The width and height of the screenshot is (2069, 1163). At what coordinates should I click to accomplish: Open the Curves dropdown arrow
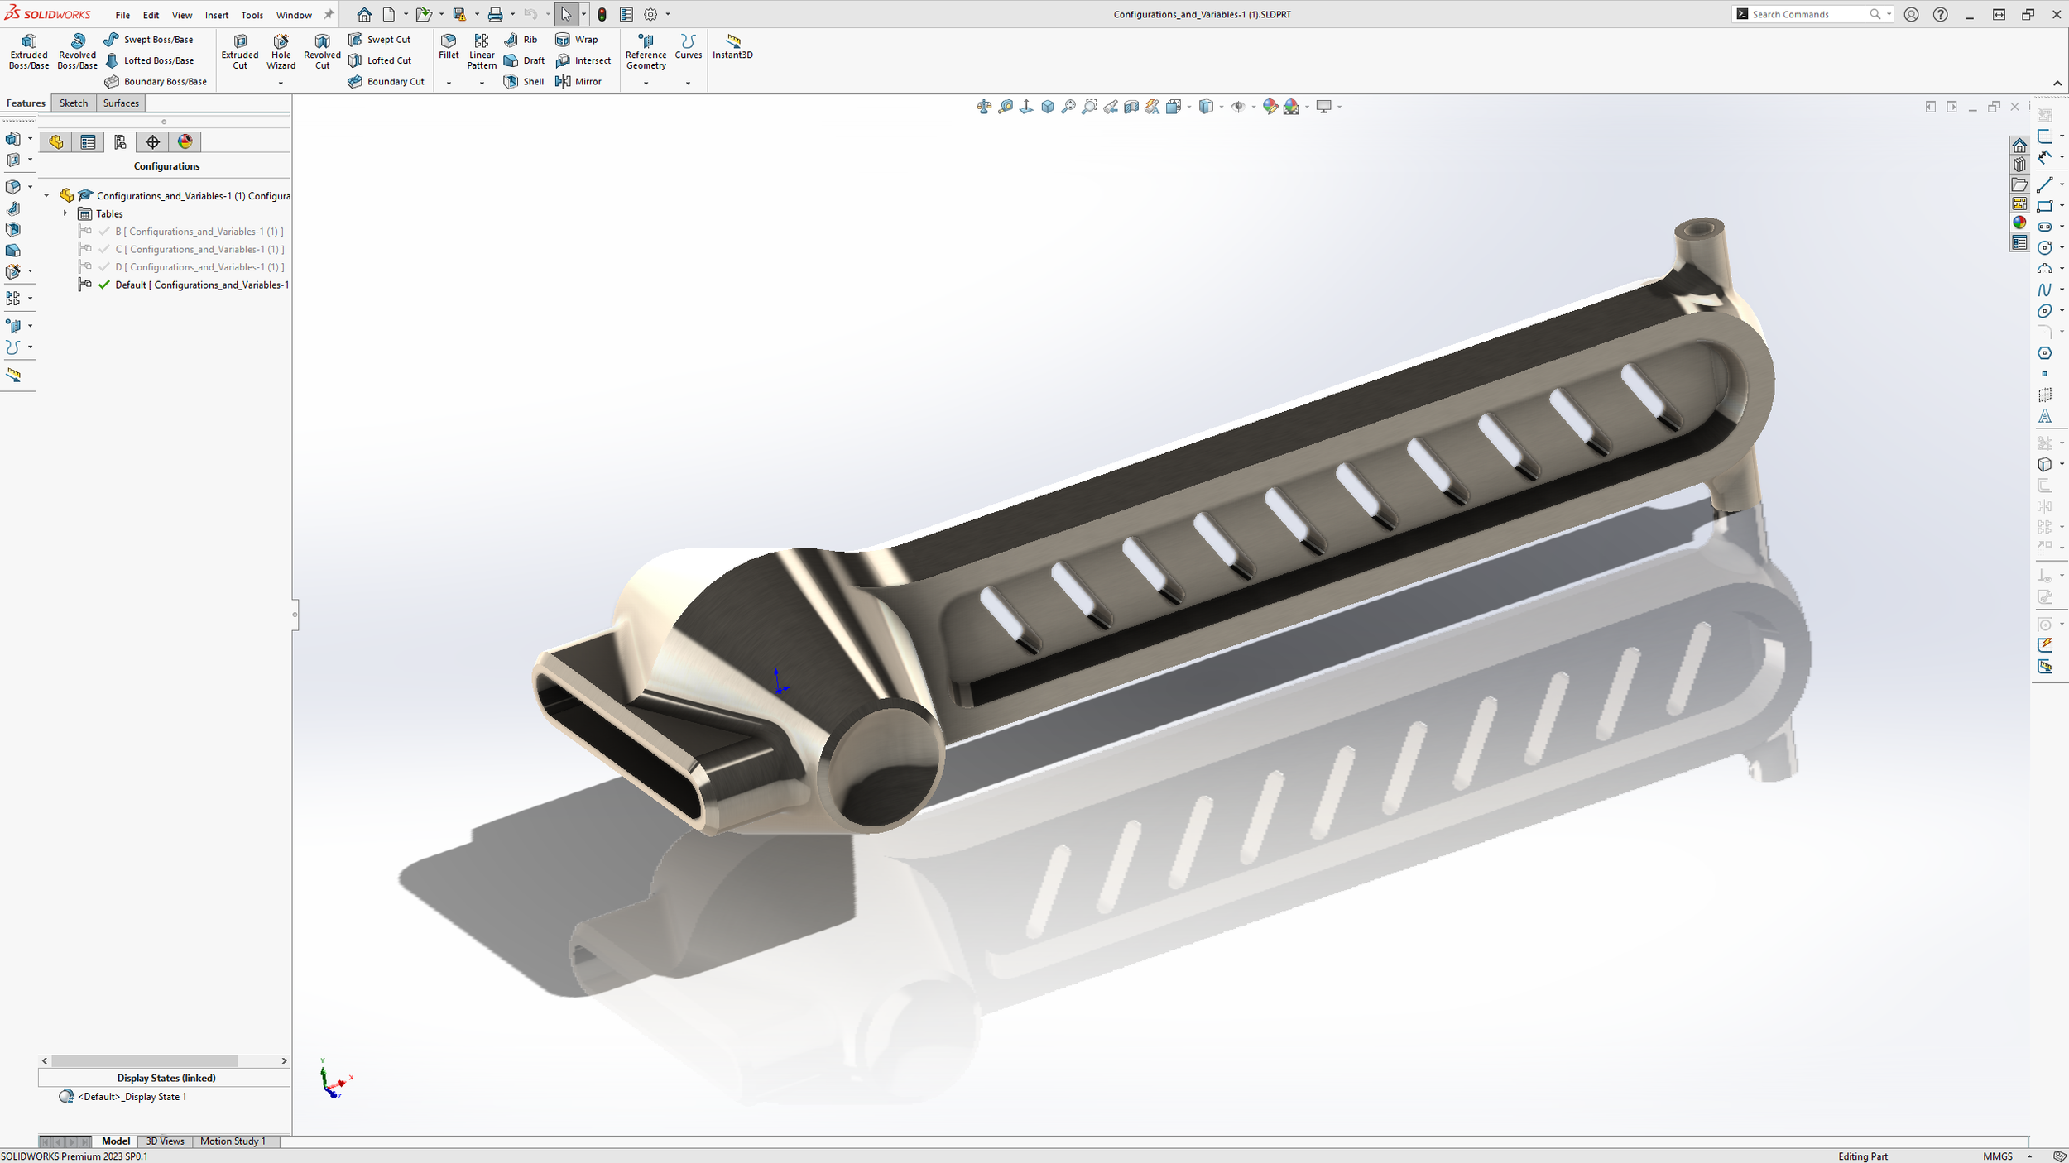coord(688,83)
